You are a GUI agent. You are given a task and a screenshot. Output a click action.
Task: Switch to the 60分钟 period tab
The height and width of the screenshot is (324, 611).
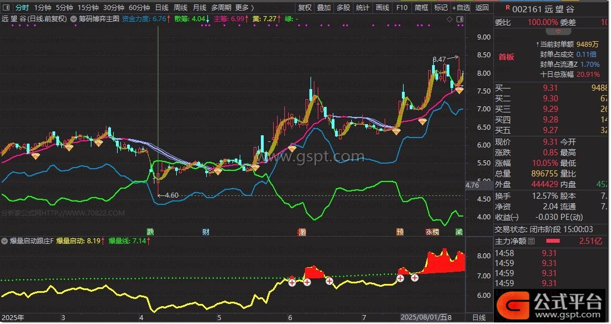coord(139,8)
